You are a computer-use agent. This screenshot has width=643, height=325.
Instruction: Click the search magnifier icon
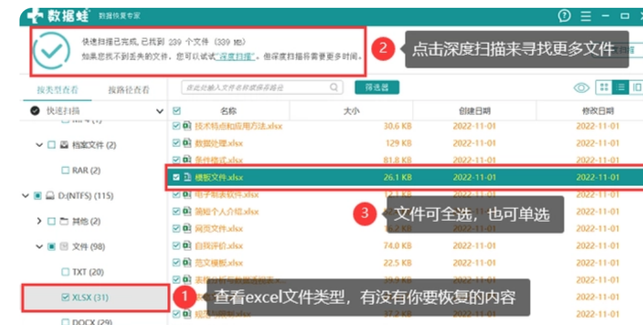tap(334, 87)
